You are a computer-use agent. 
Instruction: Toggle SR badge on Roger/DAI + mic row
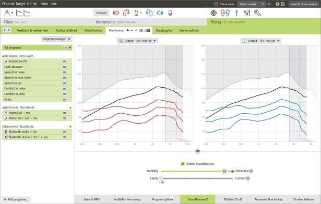64,113
